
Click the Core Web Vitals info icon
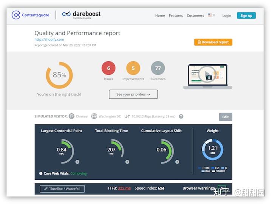pos(41,173)
